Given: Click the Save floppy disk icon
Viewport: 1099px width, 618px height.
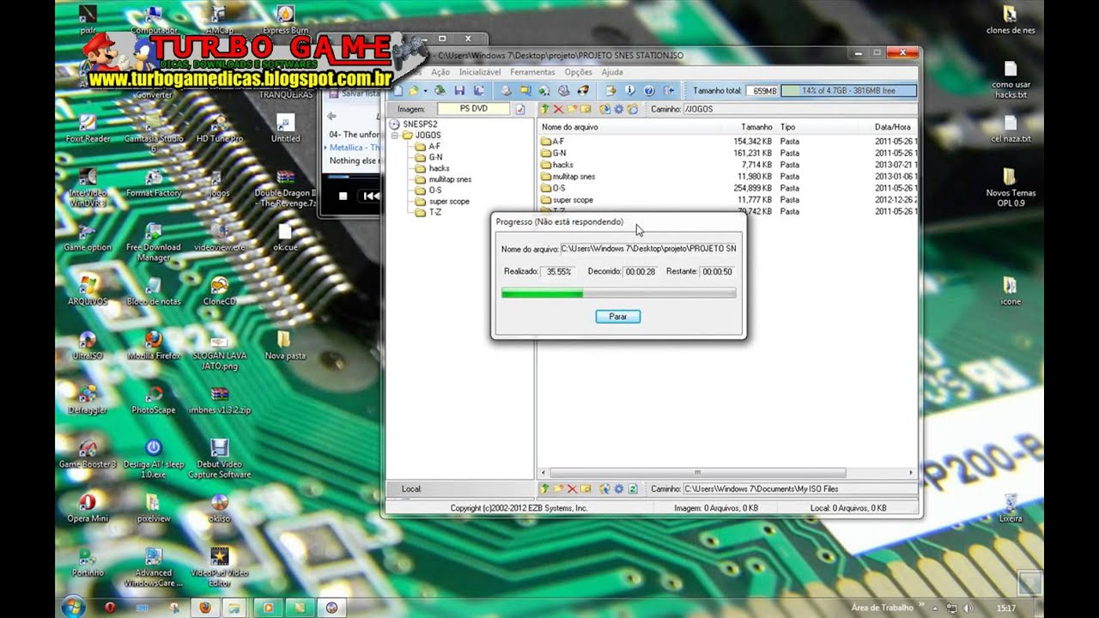Looking at the screenshot, I should coord(459,90).
